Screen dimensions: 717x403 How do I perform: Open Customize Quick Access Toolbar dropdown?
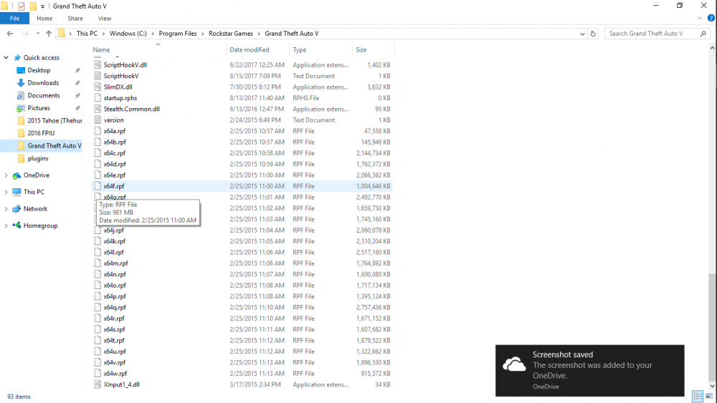click(x=42, y=6)
